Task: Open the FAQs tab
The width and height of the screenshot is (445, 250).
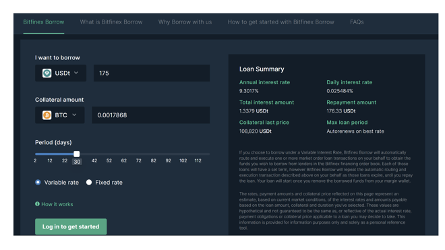Action: (357, 22)
